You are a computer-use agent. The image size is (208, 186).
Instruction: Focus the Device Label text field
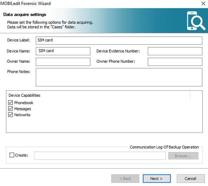(x=119, y=40)
